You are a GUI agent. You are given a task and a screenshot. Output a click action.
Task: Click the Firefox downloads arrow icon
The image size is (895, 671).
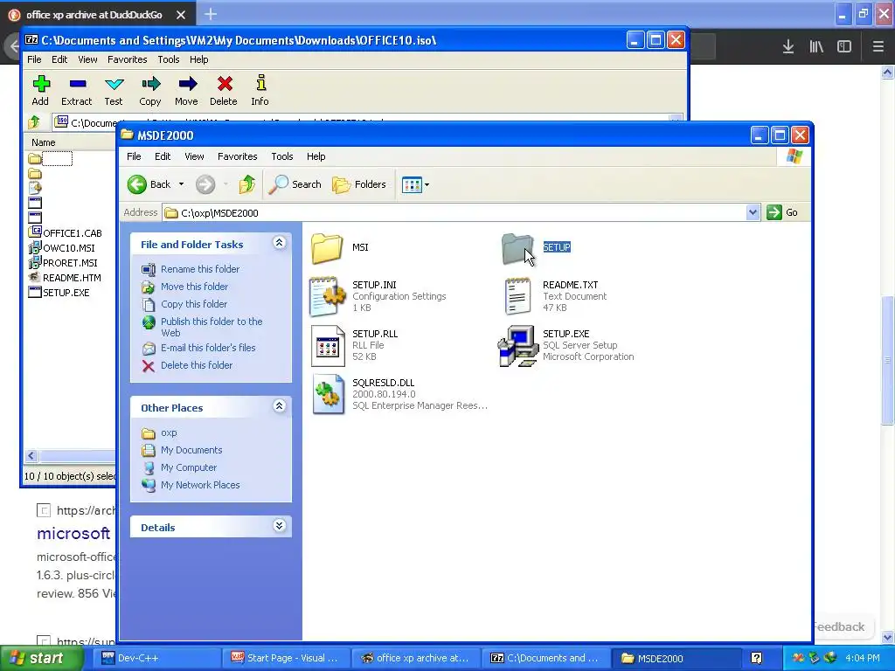point(788,46)
